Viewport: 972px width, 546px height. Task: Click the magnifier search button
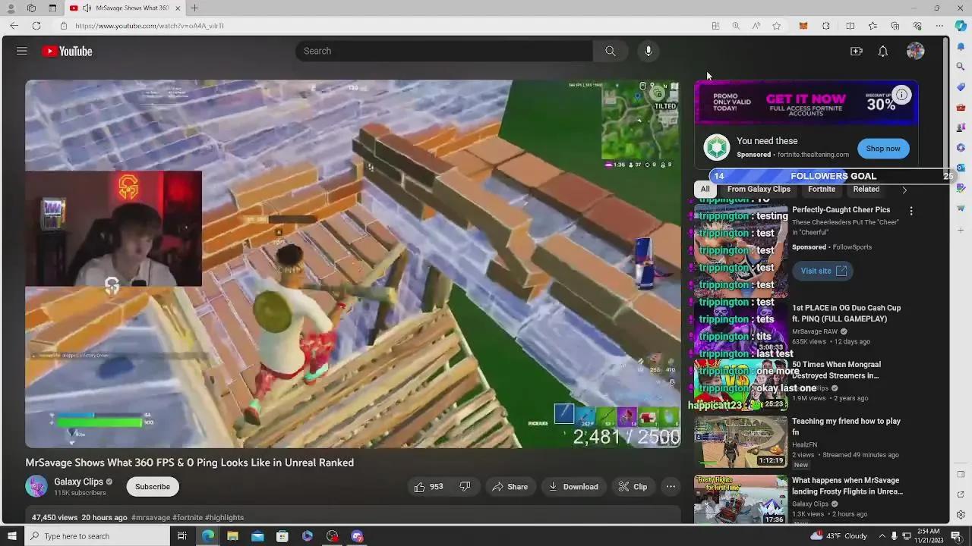tap(610, 51)
